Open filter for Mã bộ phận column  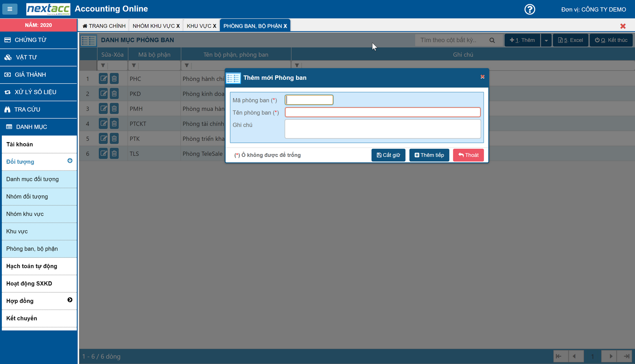(134, 65)
